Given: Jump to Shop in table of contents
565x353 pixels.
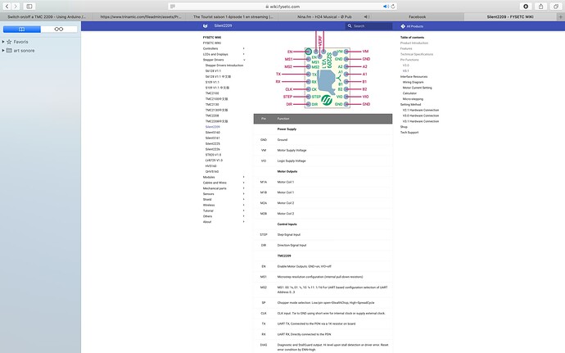Looking at the screenshot, I should click(404, 127).
